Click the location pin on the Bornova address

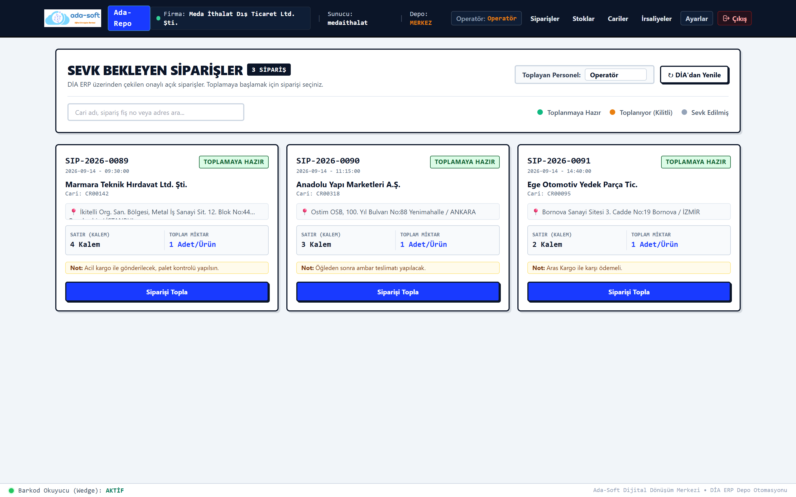click(x=536, y=212)
